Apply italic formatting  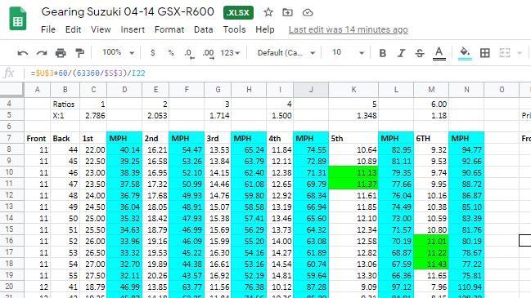401,53
